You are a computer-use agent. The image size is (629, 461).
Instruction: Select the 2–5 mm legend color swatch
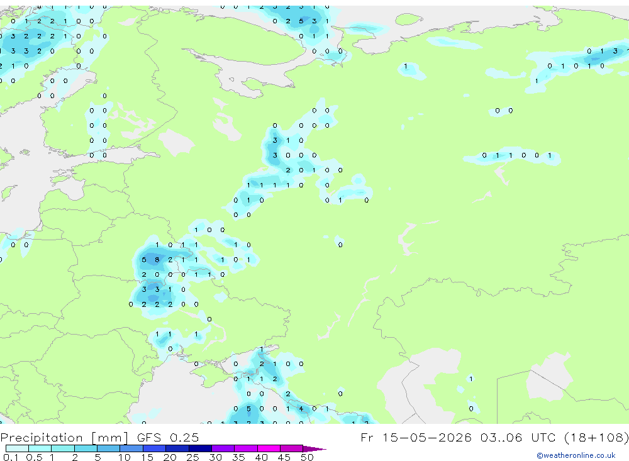[x=86, y=448]
